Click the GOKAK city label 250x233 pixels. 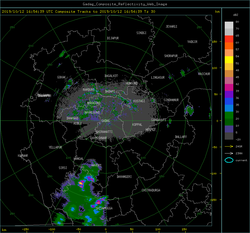(x=61, y=77)
